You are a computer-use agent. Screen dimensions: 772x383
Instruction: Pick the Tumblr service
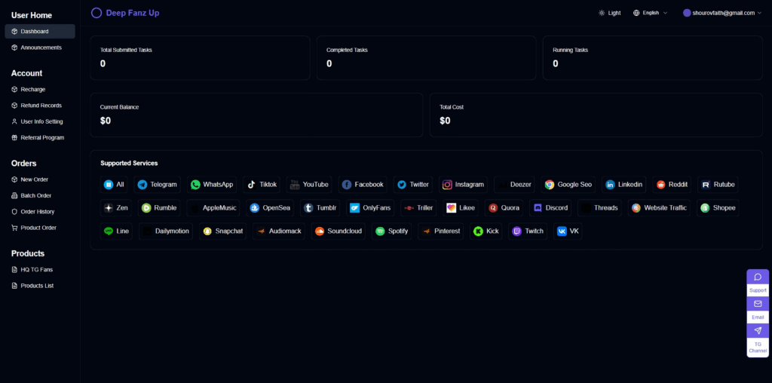[x=320, y=208]
